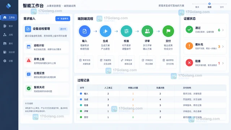This screenshot has width=231, height=130.
Task: Open the 需求 sidebar item
Action: point(9,26)
